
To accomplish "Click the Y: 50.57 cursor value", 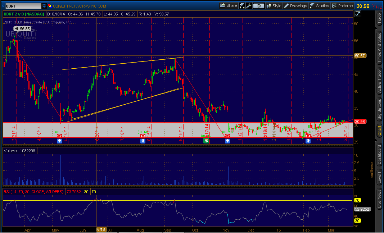I will pos(162,14).
